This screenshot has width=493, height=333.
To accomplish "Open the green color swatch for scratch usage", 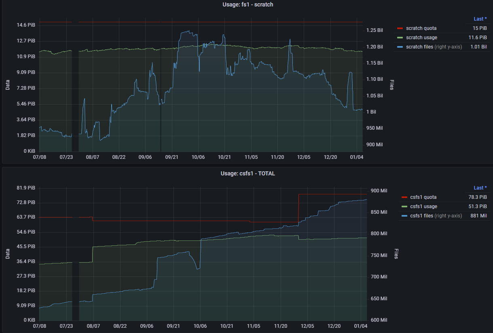I will tap(400, 38).
